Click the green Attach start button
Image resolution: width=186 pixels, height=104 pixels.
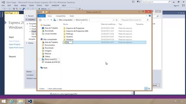pos(43,9)
